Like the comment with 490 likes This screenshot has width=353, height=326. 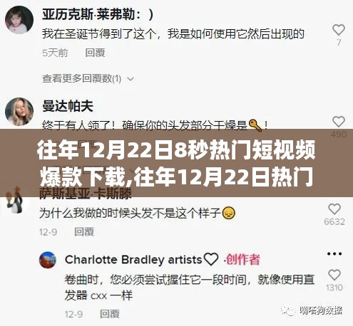coord(339,122)
